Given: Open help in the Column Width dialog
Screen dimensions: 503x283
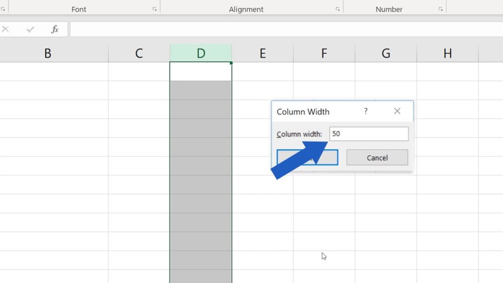Looking at the screenshot, I should pyautogui.click(x=365, y=112).
